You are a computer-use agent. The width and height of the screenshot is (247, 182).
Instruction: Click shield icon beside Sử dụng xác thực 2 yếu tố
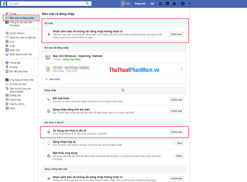tap(49, 132)
